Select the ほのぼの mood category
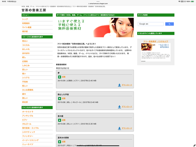This screenshot has height=147, width=196. pyautogui.click(x=26, y=53)
